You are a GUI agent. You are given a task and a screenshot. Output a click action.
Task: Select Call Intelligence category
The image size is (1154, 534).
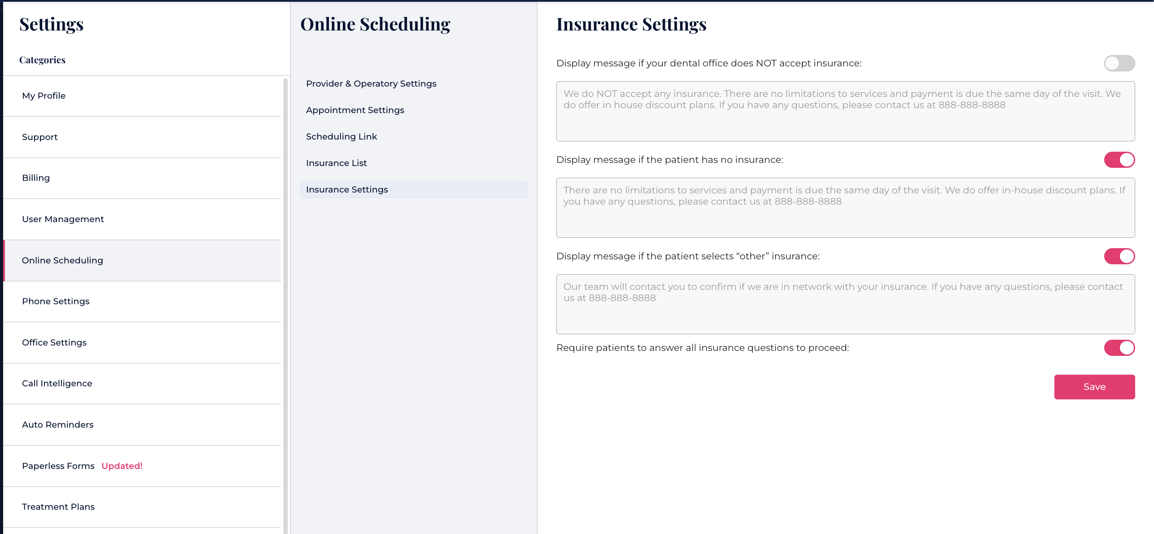point(57,384)
